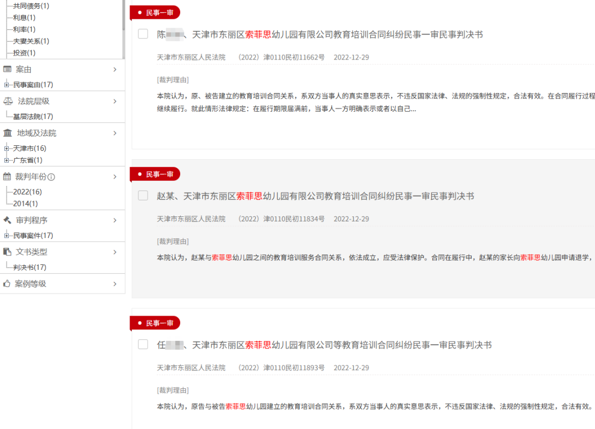Viewport: 595px width, 429px height.
Task: Click 民事一审 tag above 津0110民初11662号 case
Action: point(155,13)
